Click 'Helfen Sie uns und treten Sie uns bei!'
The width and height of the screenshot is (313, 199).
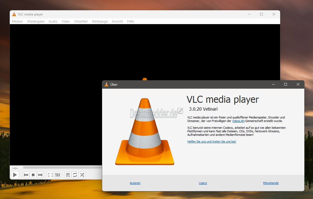(x=212, y=142)
